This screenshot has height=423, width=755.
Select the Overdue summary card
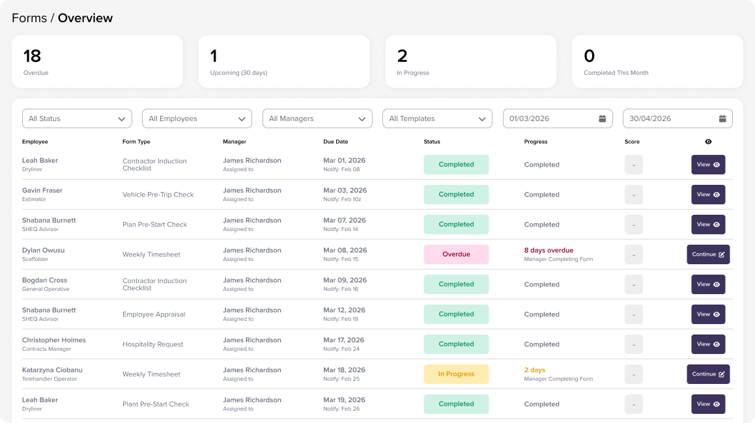(97, 61)
